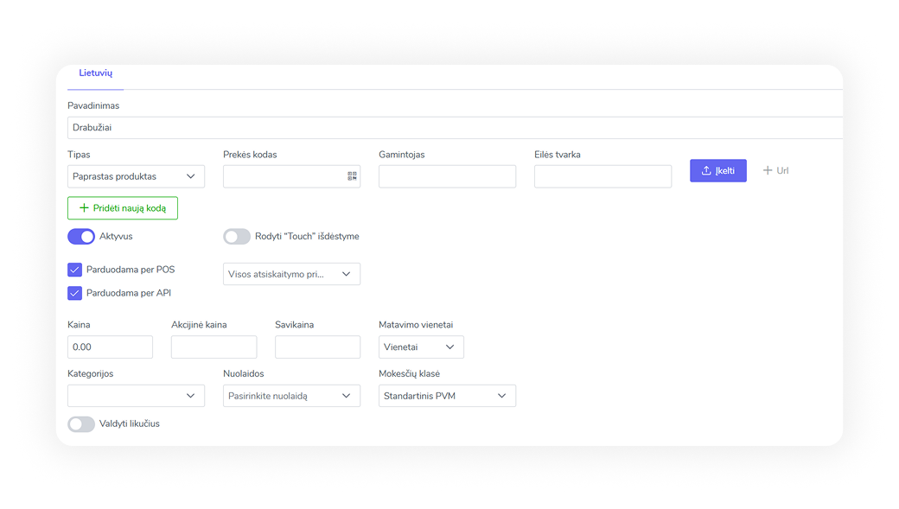The height and width of the screenshot is (509, 899).
Task: Turn on Valdyti likučius toggle
Action: click(81, 424)
